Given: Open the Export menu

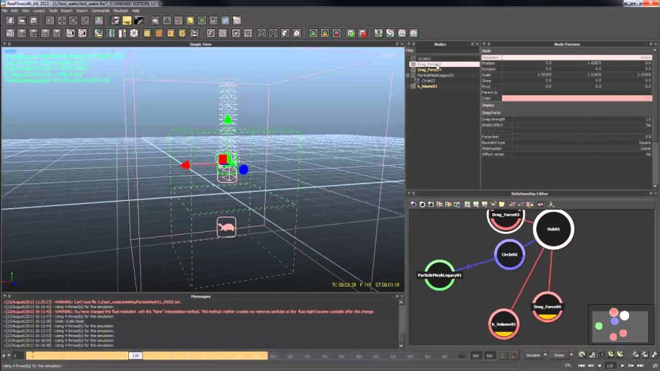Looking at the screenshot, I should 66,10.
